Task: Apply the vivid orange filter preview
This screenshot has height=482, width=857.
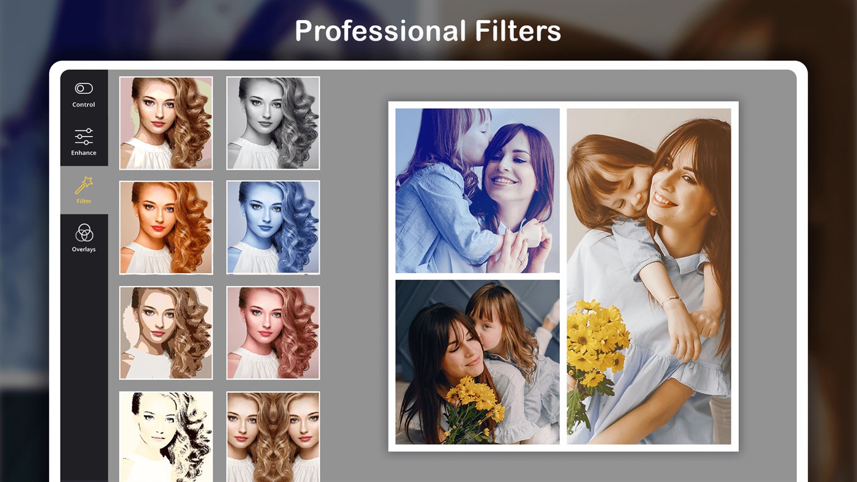Action: 166,227
